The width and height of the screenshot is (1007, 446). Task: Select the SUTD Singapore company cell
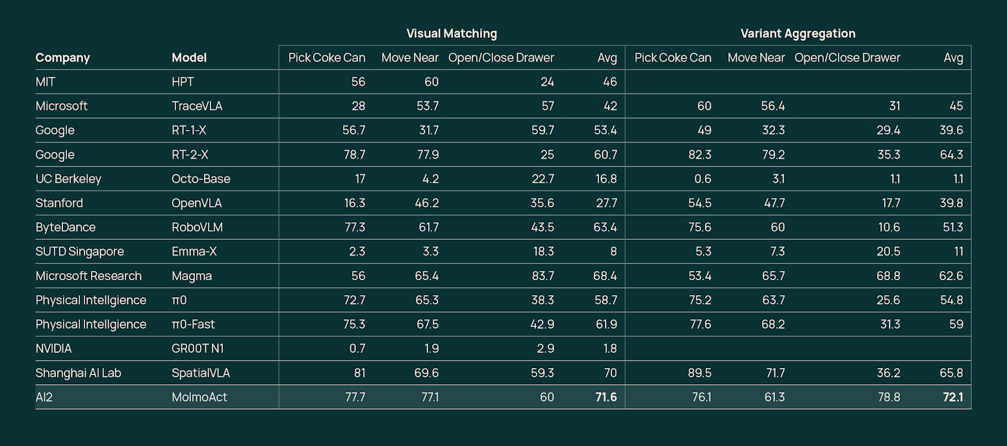tap(80, 252)
